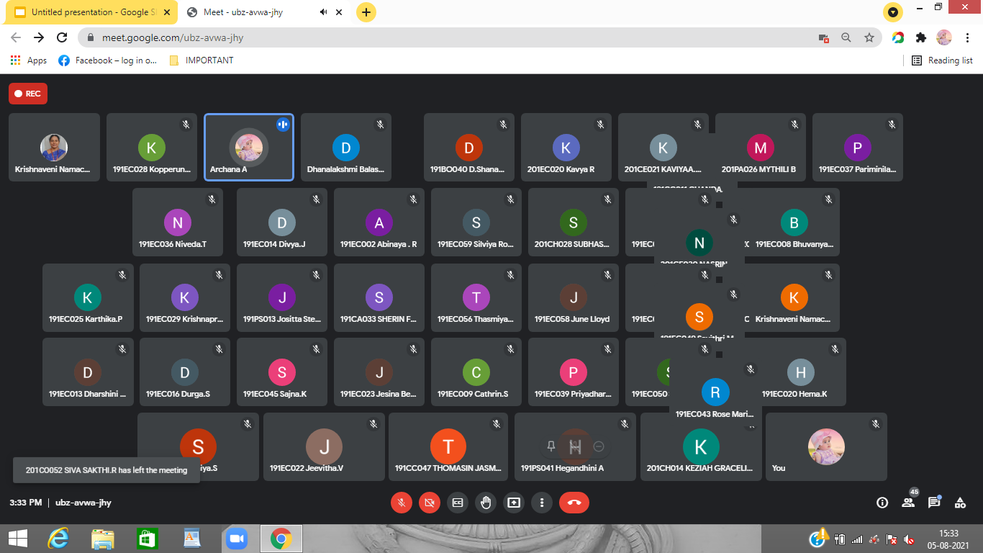Open the Activities icon
Image resolution: width=983 pixels, height=553 pixels.
[960, 503]
